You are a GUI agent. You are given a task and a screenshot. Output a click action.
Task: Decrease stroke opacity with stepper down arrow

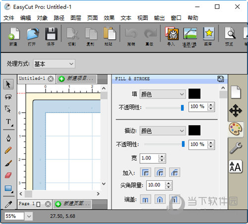pyautogui.click(x=211, y=147)
